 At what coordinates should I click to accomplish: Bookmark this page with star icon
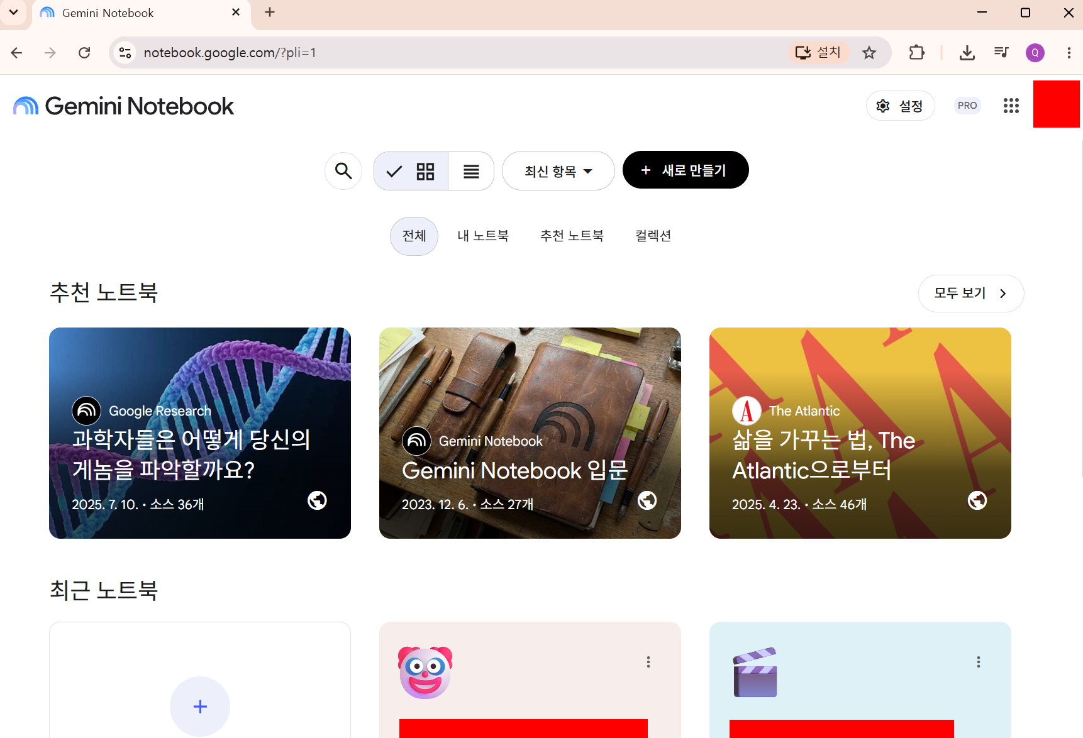coord(869,53)
